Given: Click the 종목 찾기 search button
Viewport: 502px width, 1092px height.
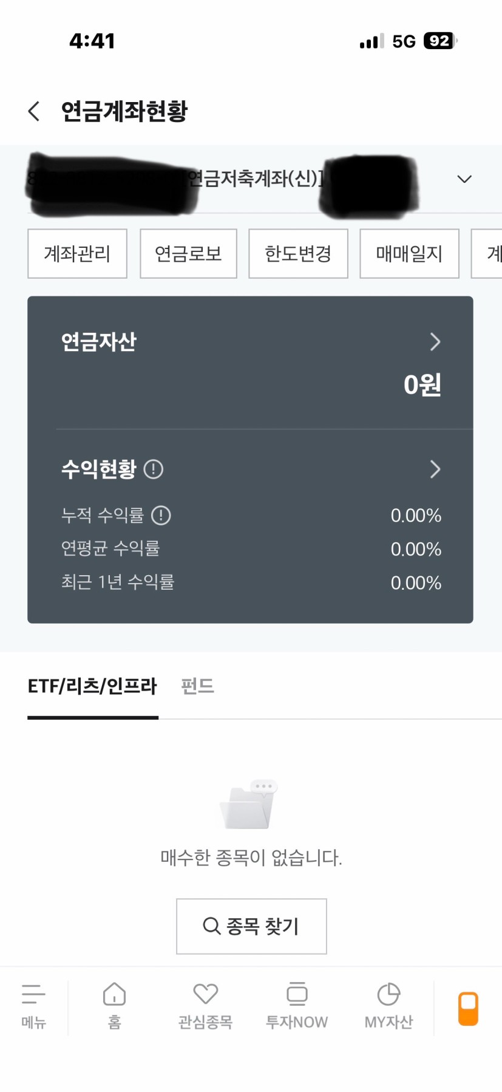Looking at the screenshot, I should click(251, 926).
